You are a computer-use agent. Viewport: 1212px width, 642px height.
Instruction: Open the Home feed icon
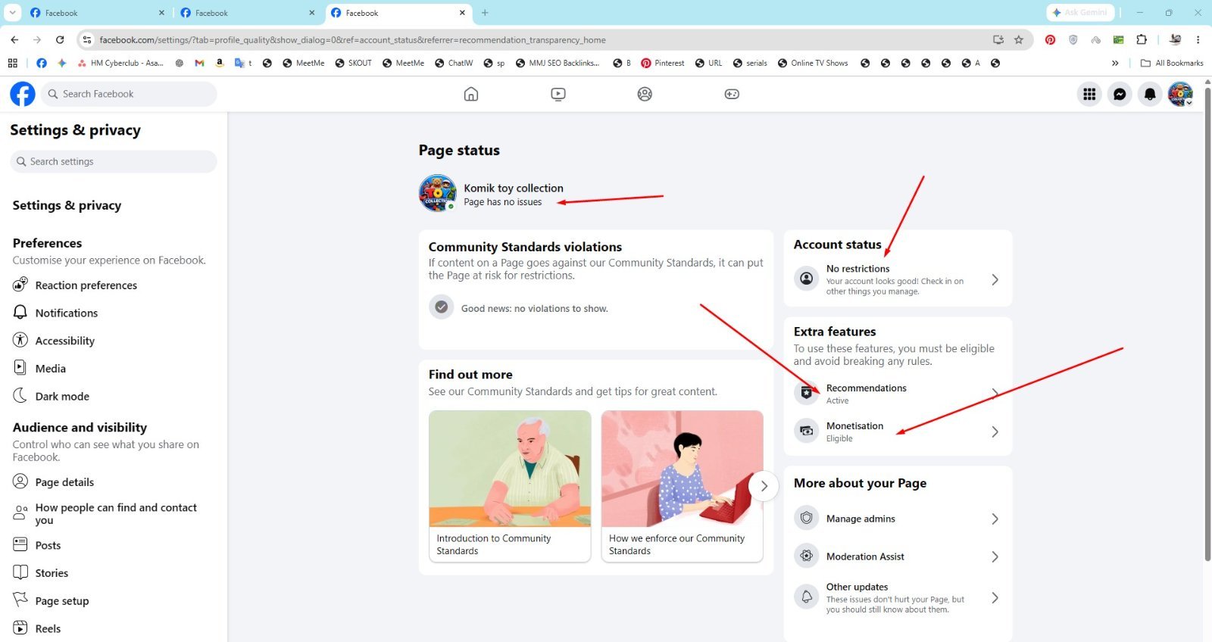coord(471,94)
